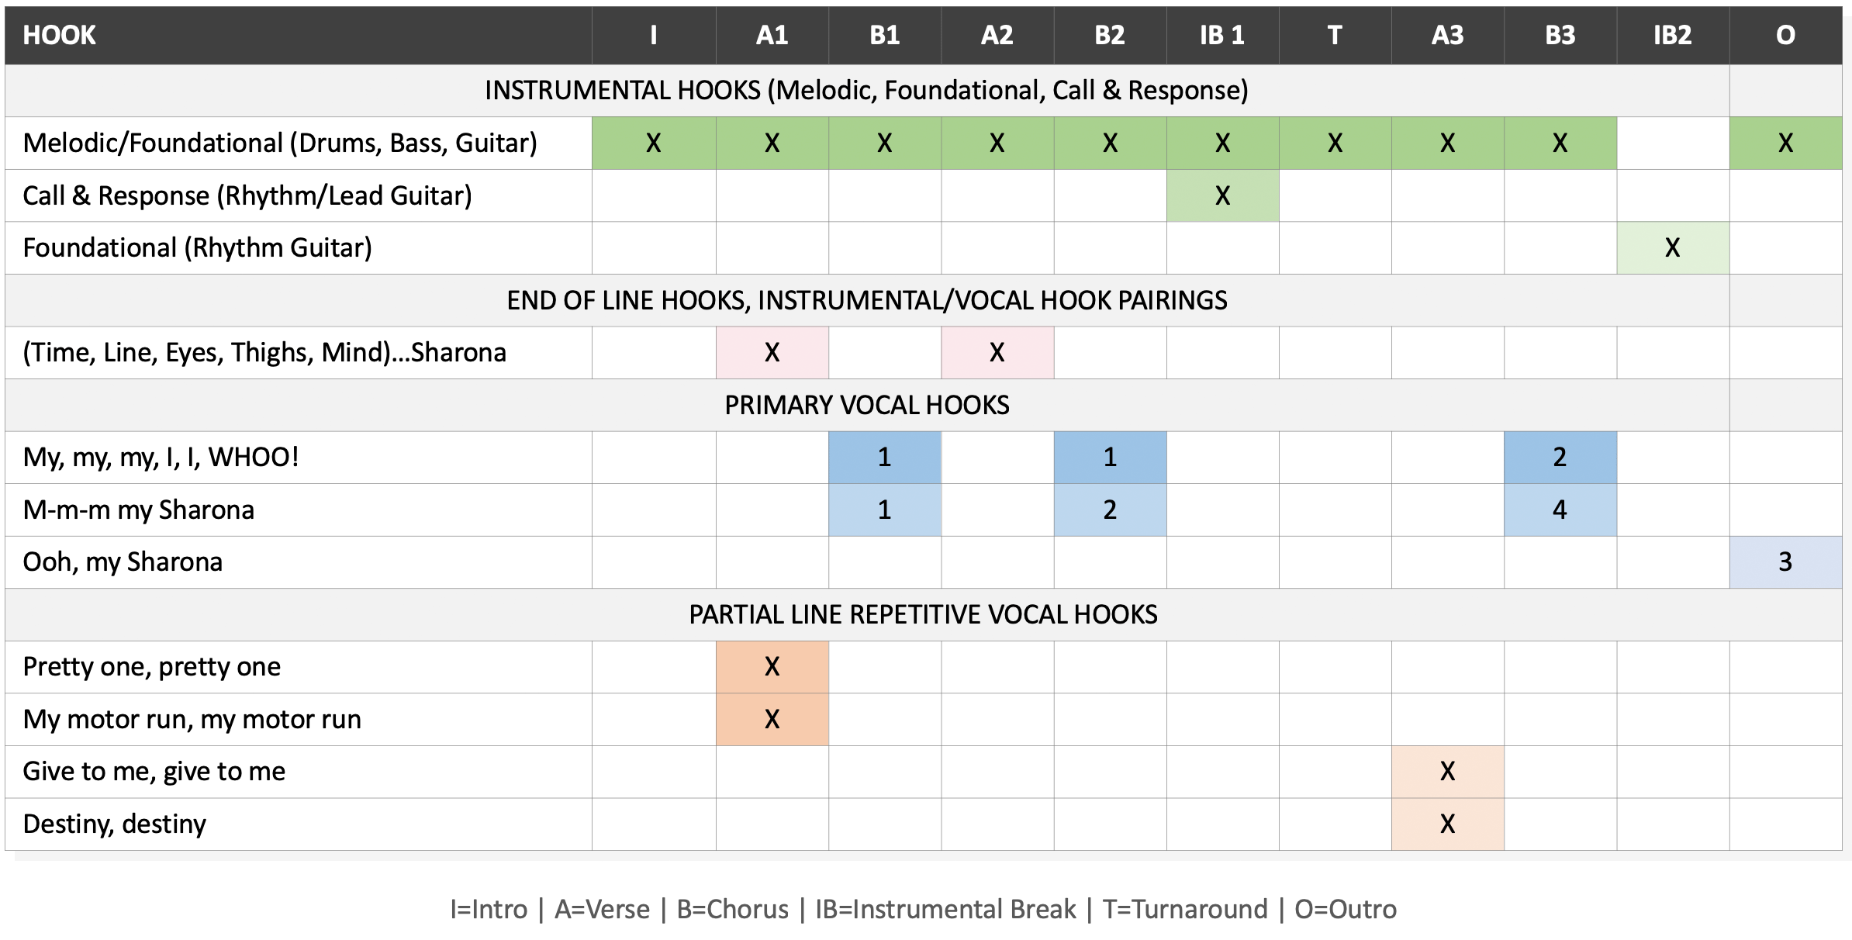Select the Give to me X cell

pos(1448,772)
